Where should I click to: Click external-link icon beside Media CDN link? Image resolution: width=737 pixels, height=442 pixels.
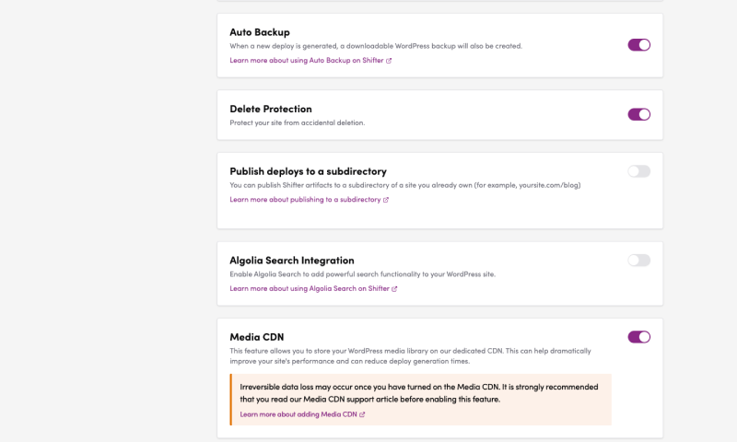[x=362, y=414]
